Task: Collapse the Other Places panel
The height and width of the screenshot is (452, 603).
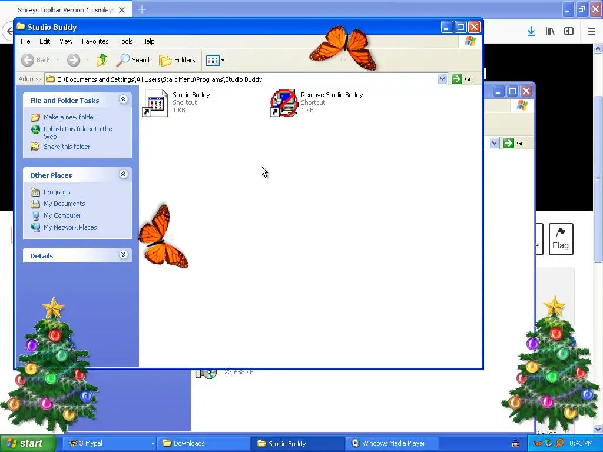Action: 123,174
